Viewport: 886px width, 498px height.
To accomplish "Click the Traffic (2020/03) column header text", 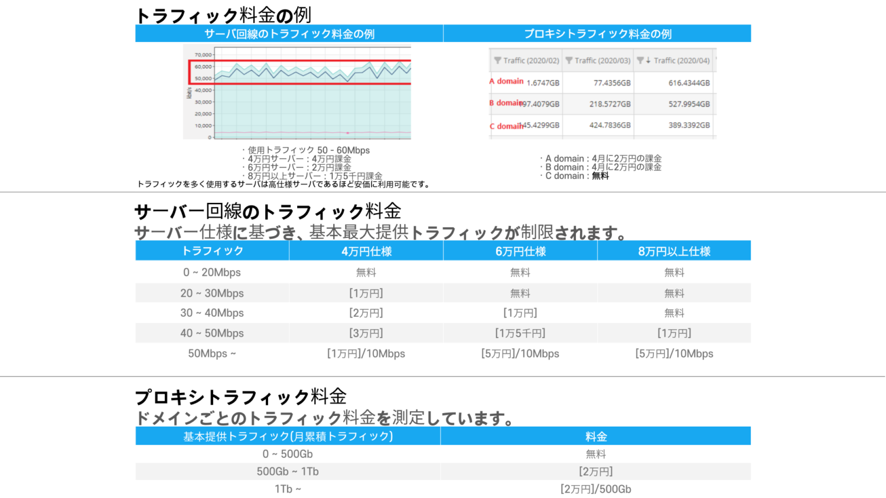I will (x=602, y=61).
